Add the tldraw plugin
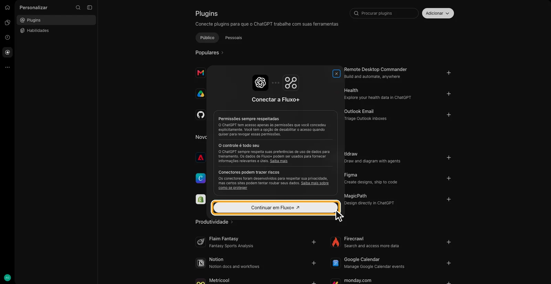 pos(449,158)
